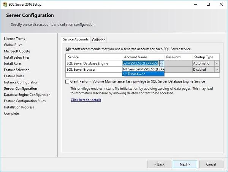
Task: Click the Database Engine password field
Action: click(x=178, y=64)
